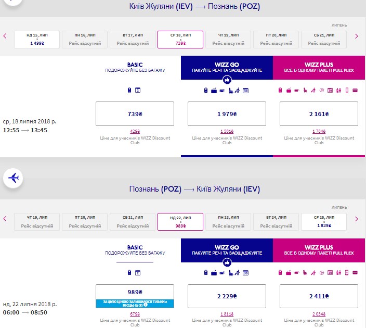Show later outbound dates with right arrow
The height and width of the screenshot is (328, 366).
(357, 36)
